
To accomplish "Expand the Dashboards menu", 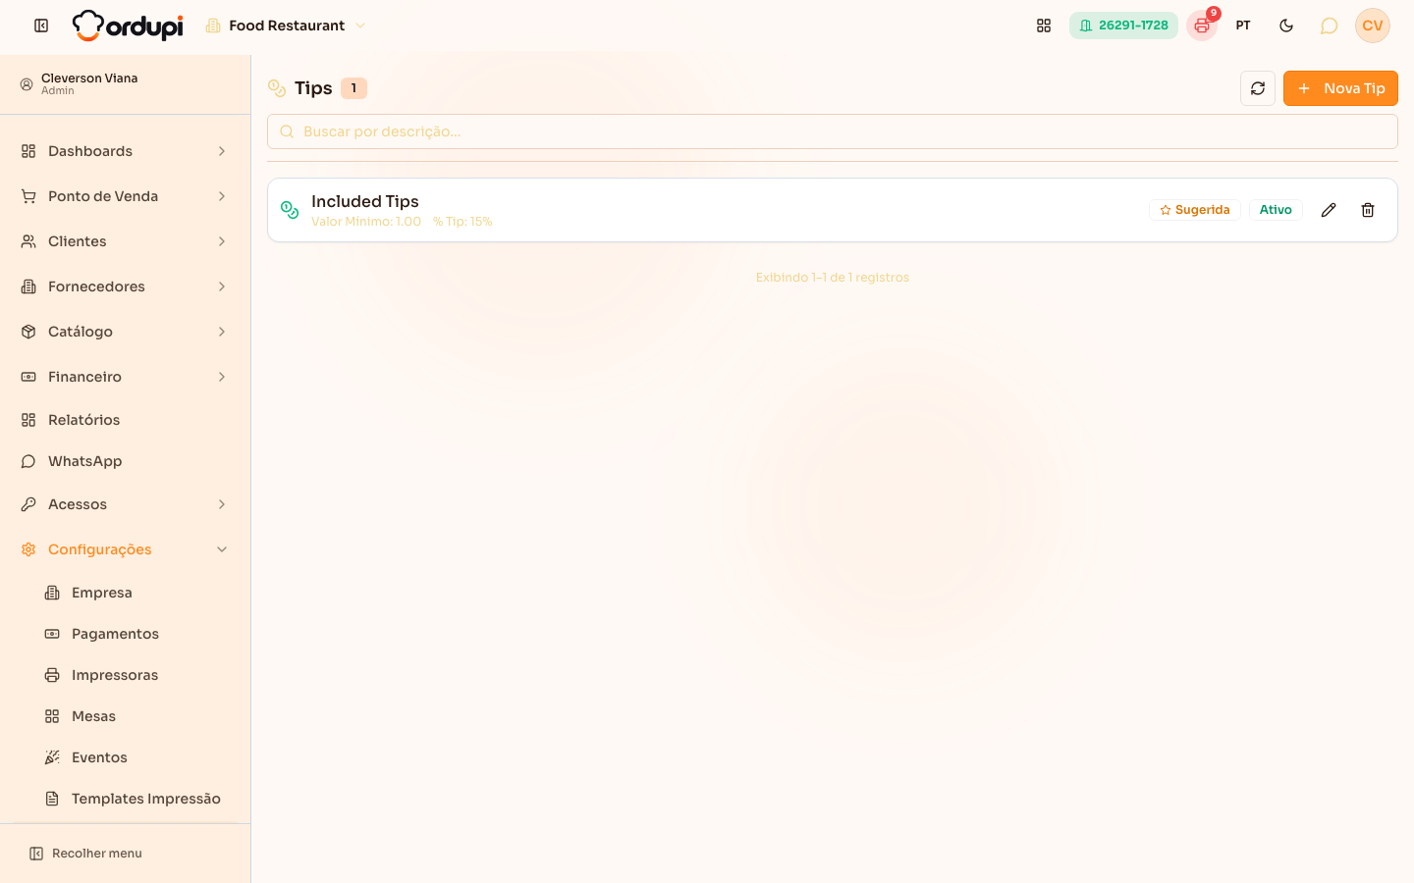I will pyautogui.click(x=126, y=151).
